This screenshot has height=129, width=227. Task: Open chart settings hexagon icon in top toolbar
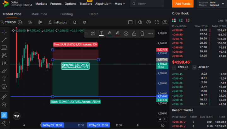(x=148, y=22)
